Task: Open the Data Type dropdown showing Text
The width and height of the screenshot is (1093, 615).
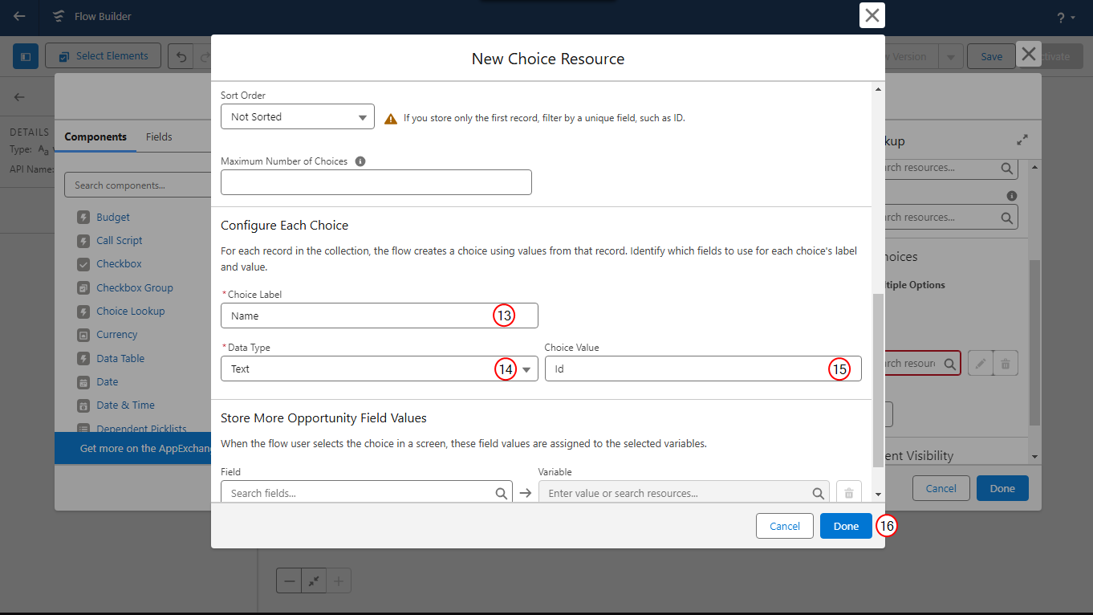Action: [x=380, y=369]
